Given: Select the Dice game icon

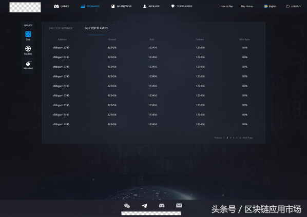Looking at the screenshot, I should tap(28, 34).
